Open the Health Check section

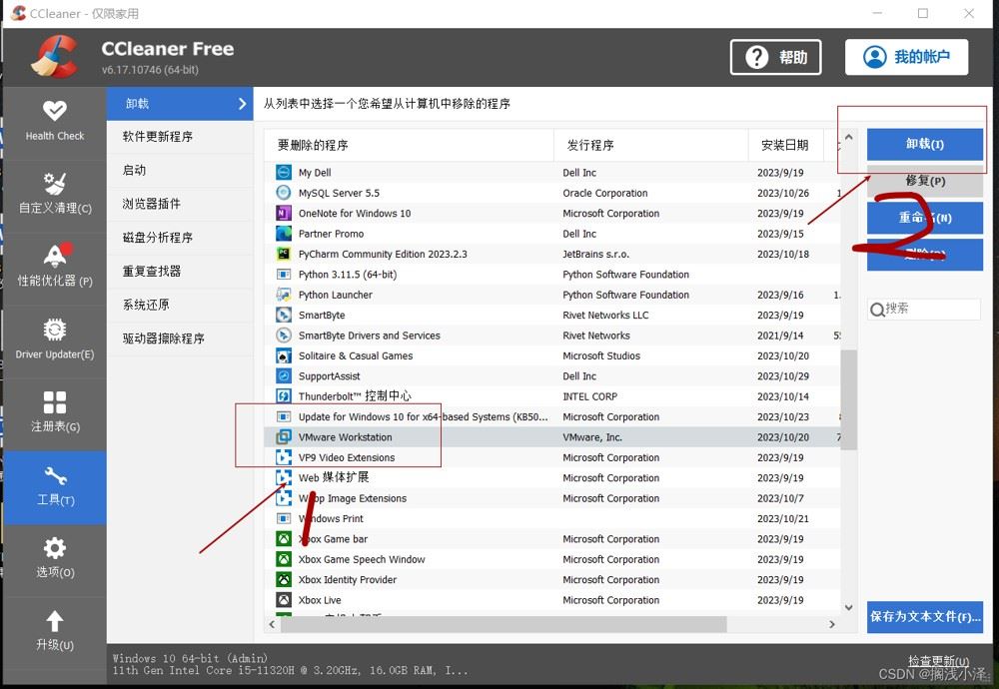click(x=55, y=121)
